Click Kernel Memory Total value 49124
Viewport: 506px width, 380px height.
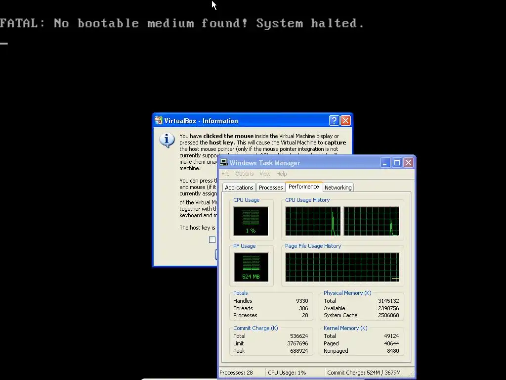pos(391,336)
